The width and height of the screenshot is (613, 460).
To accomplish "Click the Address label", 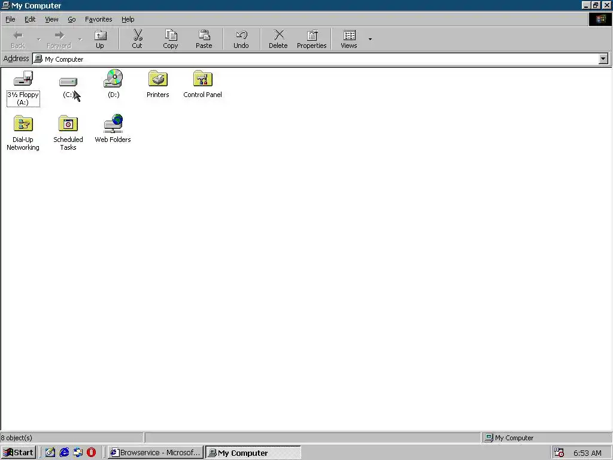I will tap(16, 59).
